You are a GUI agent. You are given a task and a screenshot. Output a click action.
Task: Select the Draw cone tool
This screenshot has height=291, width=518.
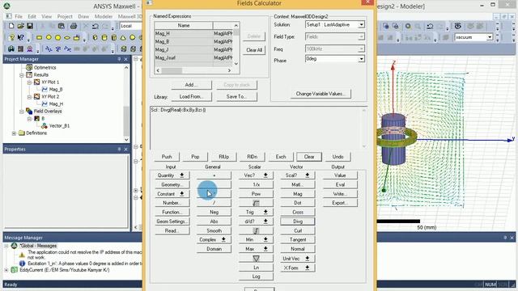coord(123,38)
